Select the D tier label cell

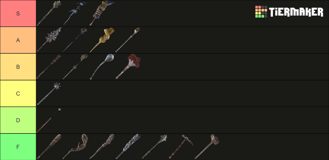[18, 120]
